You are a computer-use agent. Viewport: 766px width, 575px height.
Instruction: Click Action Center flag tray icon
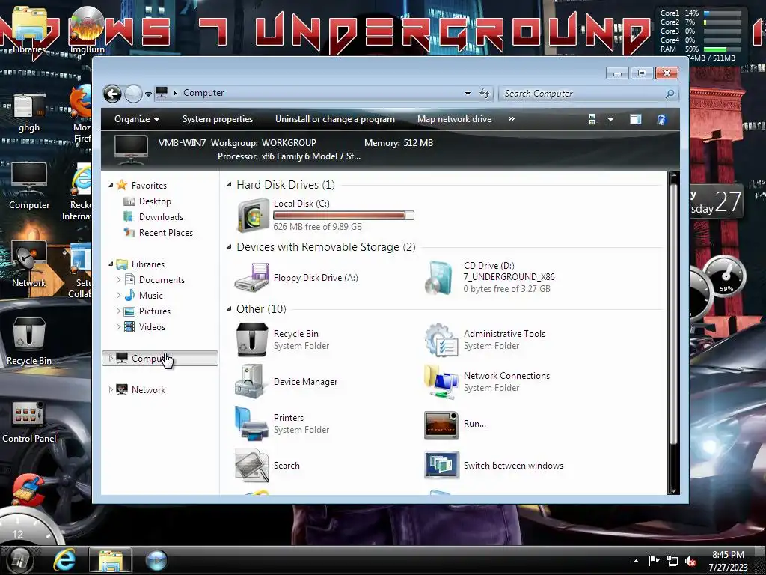(654, 561)
